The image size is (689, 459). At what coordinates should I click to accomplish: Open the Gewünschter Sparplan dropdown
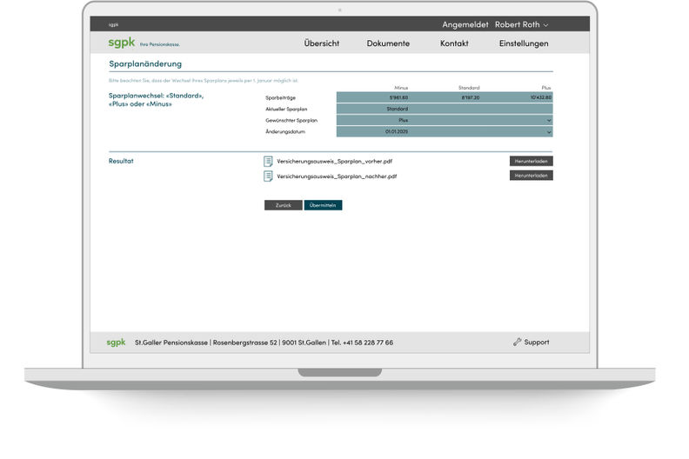click(549, 120)
